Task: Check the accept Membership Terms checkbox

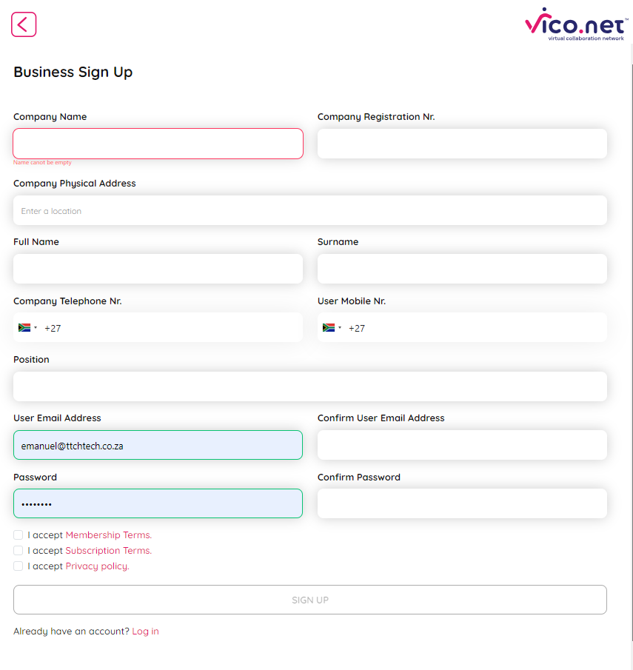Action: [19, 535]
